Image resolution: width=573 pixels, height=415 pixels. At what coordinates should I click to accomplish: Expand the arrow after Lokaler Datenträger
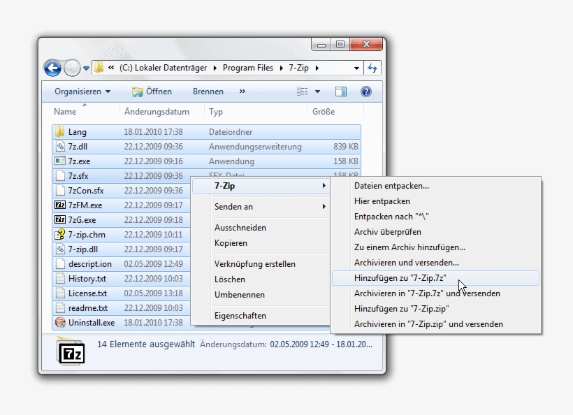[x=215, y=68]
